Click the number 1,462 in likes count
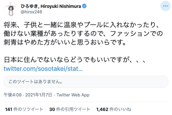 tap(102, 109)
